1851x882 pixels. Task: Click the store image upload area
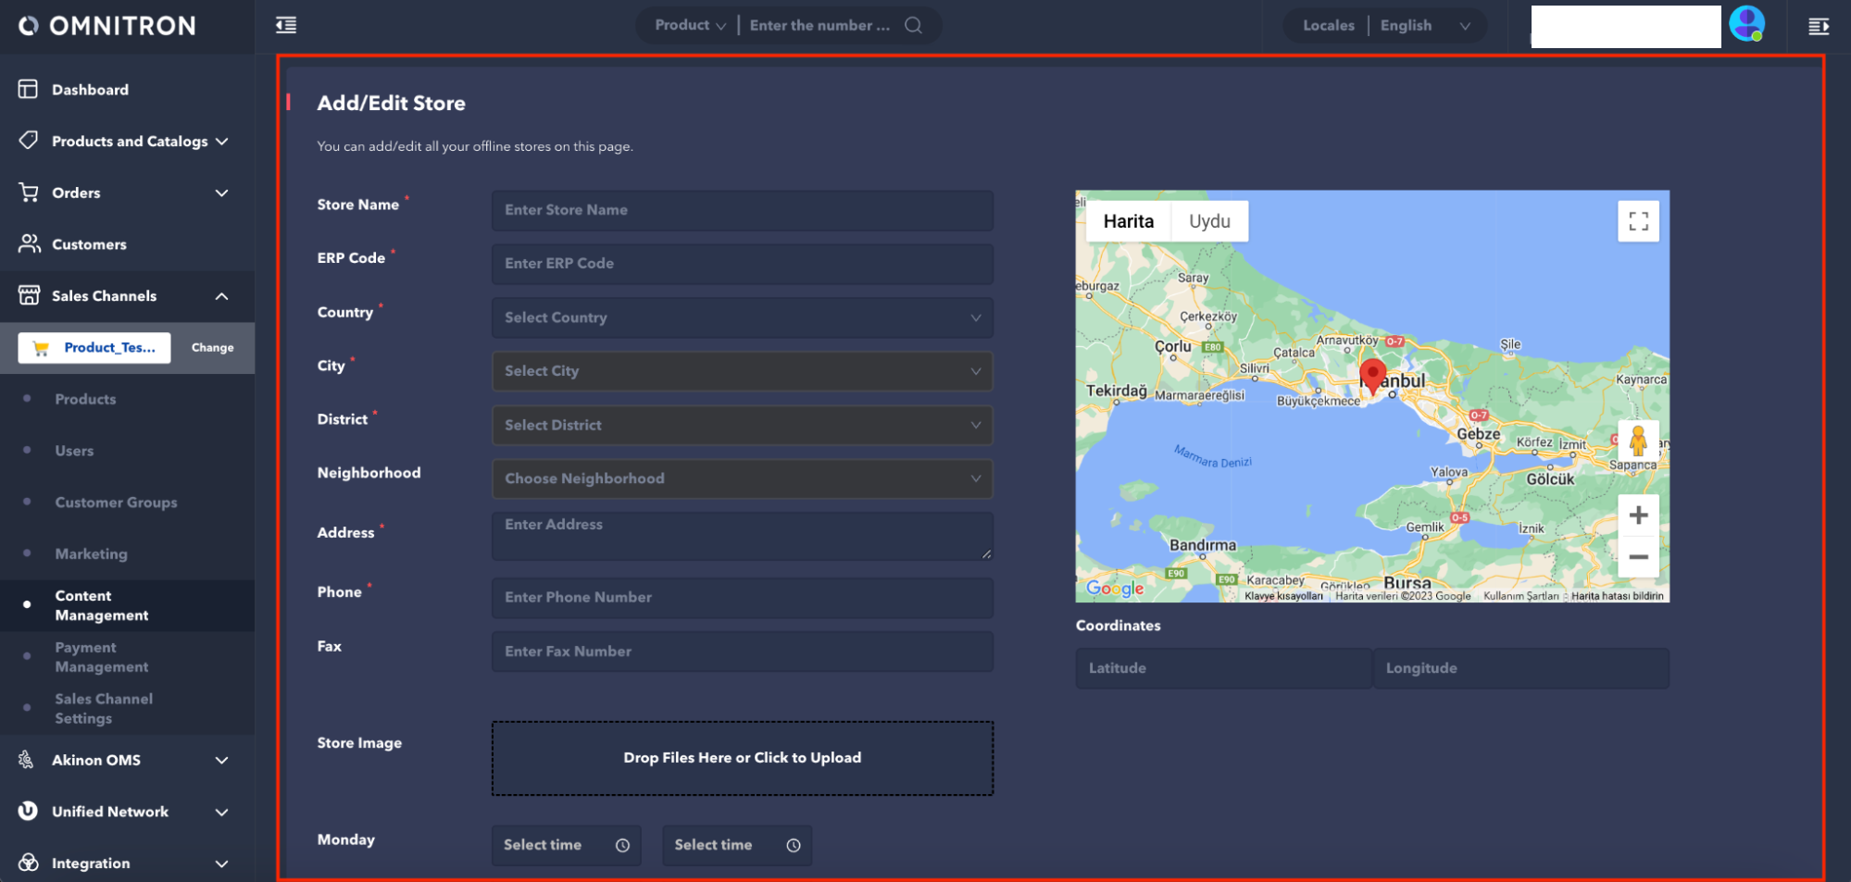[742, 758]
